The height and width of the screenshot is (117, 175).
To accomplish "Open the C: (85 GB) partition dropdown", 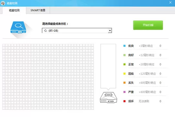I will point(77,31).
